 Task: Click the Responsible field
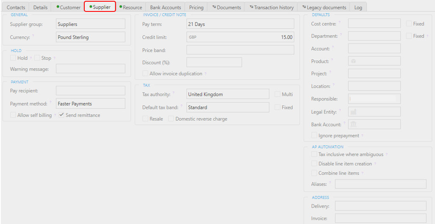click(x=374, y=99)
